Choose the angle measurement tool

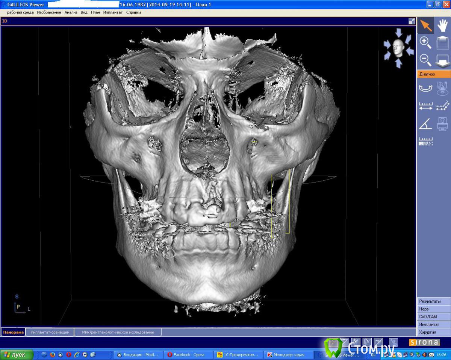click(x=425, y=124)
